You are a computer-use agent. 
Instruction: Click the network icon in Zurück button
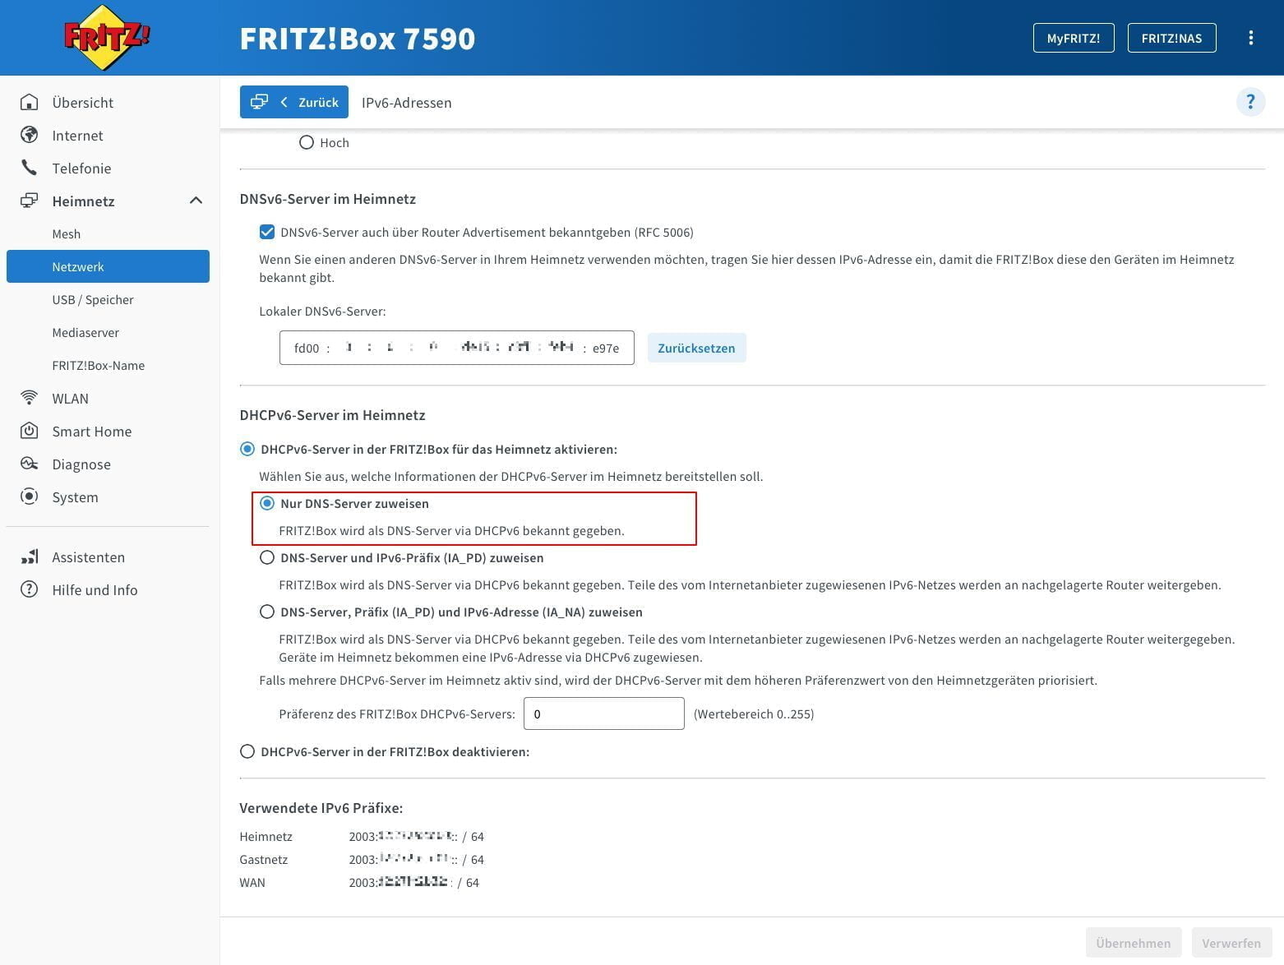click(259, 102)
